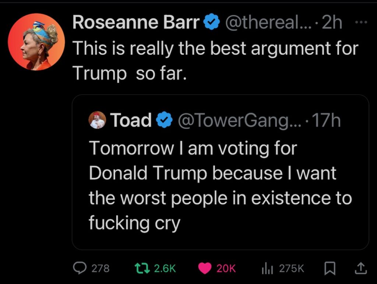Unlike the post via pink heart
377x284 pixels.
pyautogui.click(x=205, y=268)
